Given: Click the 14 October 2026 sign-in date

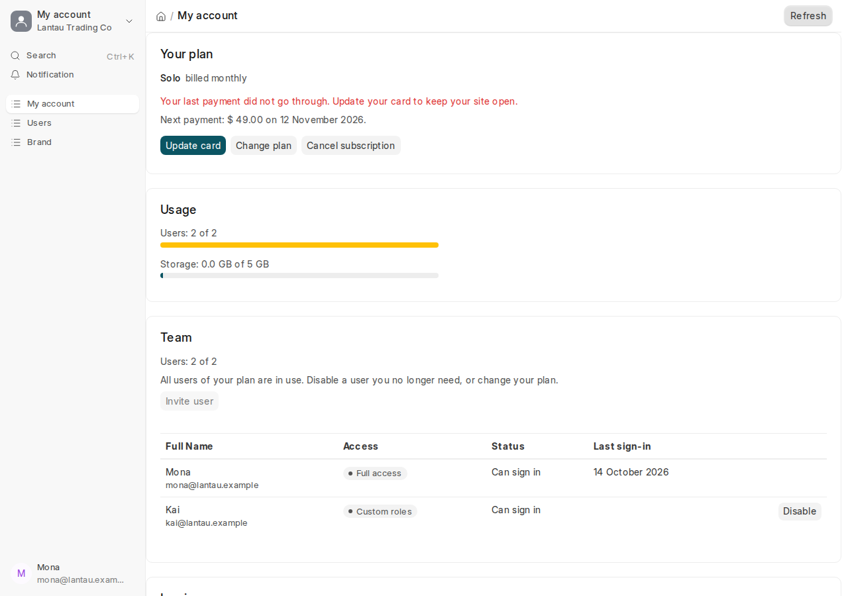Looking at the screenshot, I should tap(631, 472).
